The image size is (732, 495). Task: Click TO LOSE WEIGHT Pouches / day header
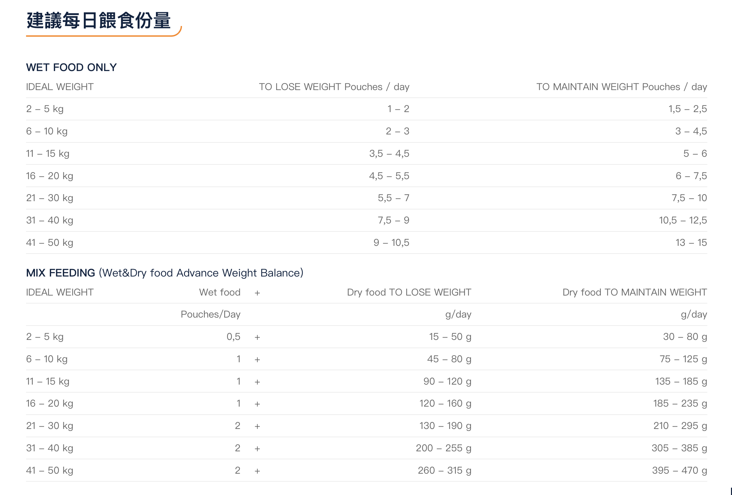coord(334,87)
